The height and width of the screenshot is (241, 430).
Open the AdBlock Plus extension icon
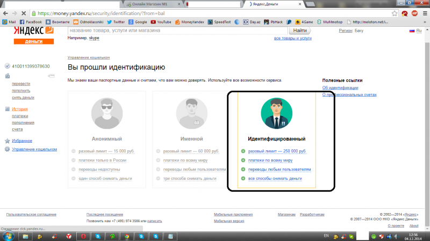(414, 13)
